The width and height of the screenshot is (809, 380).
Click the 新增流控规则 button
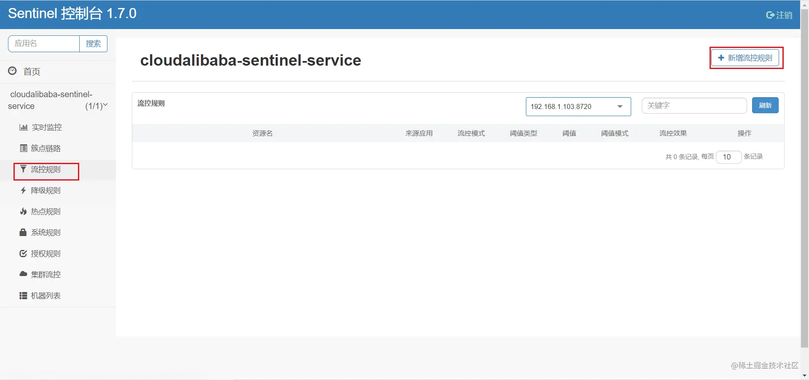coord(745,58)
